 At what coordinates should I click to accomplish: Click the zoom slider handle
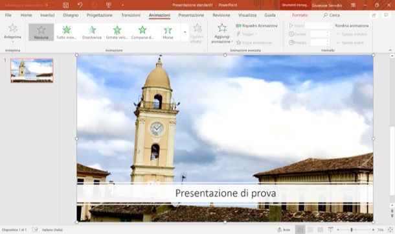click(x=352, y=229)
